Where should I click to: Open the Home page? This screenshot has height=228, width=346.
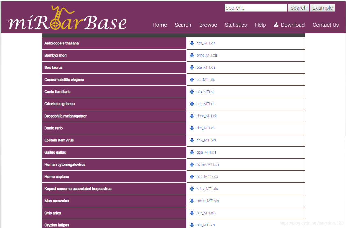click(x=160, y=25)
